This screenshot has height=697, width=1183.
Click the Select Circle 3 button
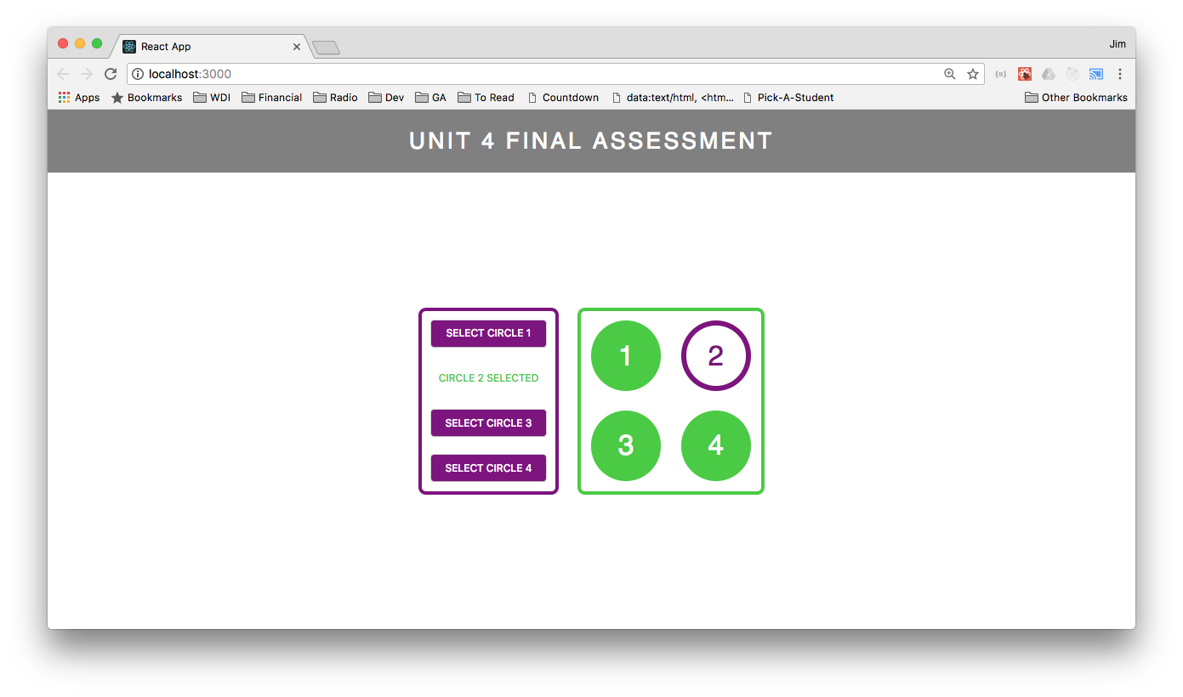coord(488,423)
